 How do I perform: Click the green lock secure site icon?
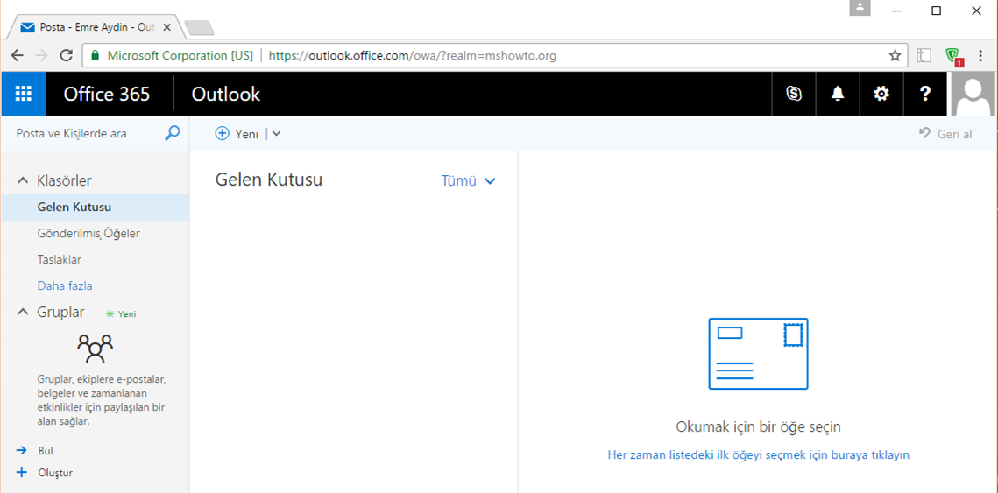click(96, 55)
